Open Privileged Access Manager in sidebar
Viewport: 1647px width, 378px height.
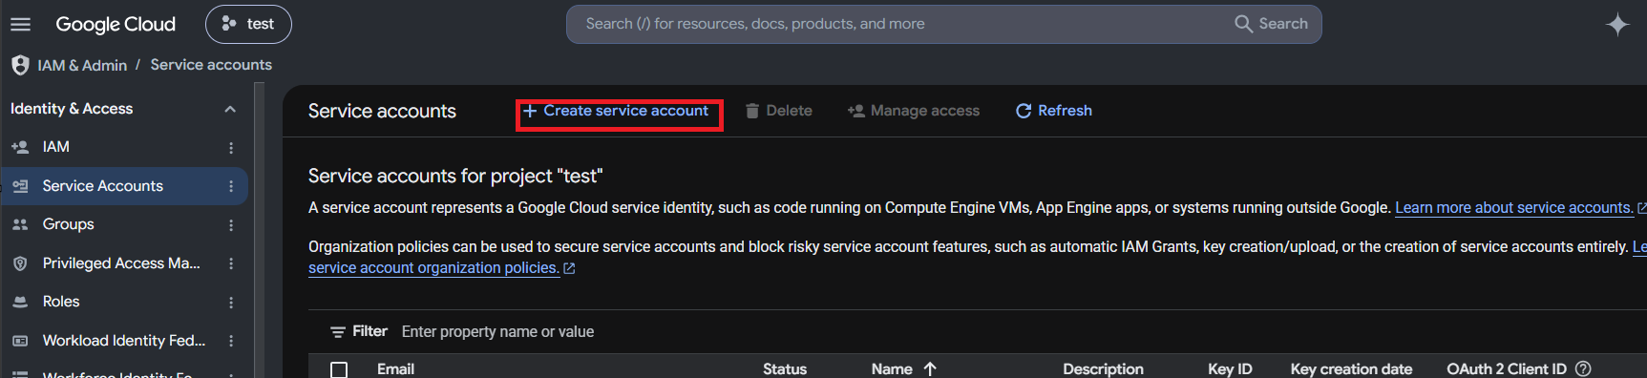tap(121, 263)
